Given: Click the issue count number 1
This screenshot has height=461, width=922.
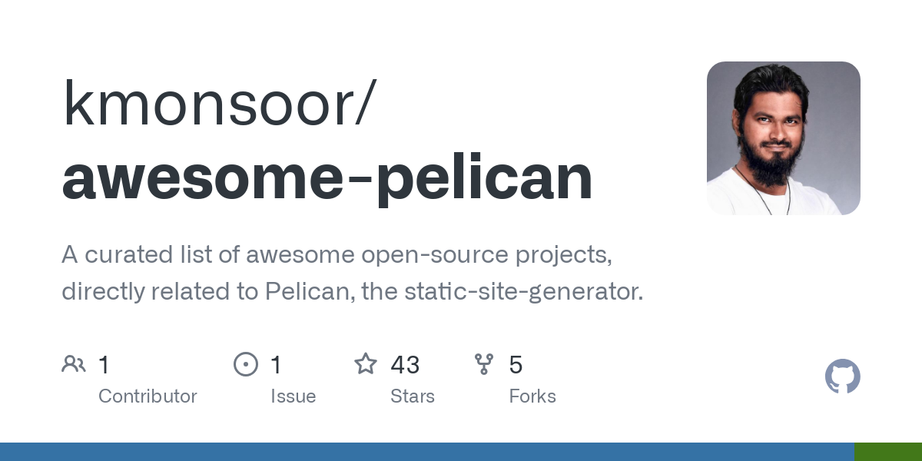Looking at the screenshot, I should coord(277,364).
